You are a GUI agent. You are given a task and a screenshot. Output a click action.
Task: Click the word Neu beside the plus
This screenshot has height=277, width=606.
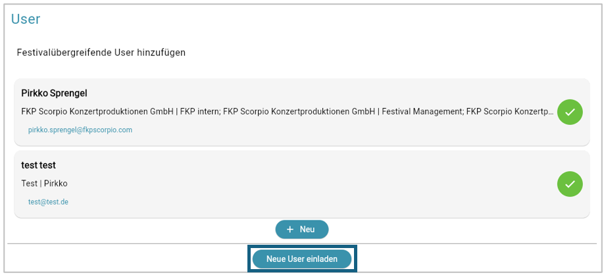pos(307,230)
